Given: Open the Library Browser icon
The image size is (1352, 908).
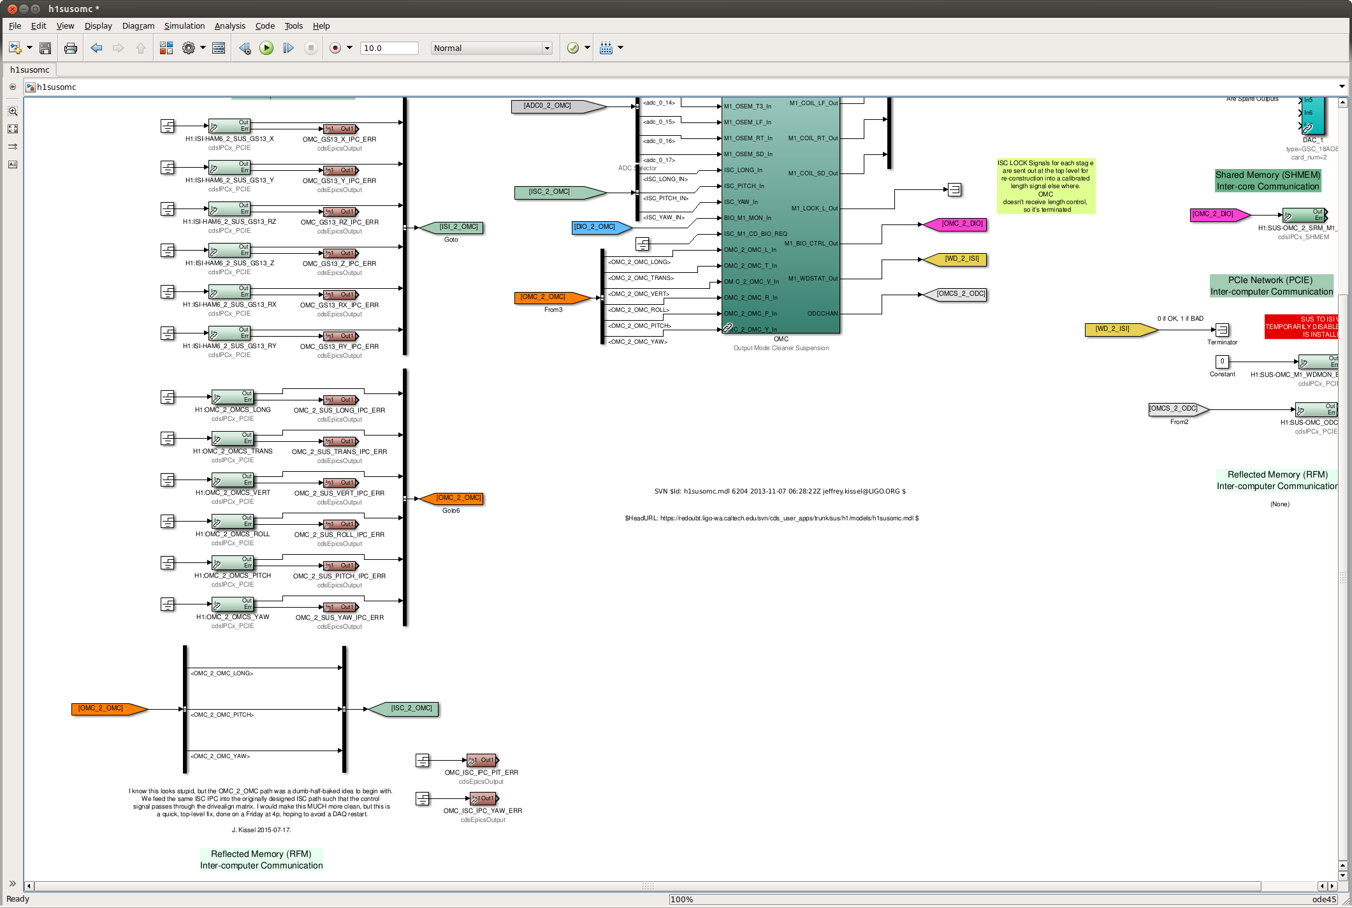Looking at the screenshot, I should 166,48.
